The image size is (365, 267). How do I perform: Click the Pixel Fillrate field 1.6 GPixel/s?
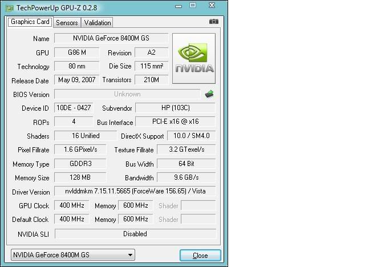[80, 149]
